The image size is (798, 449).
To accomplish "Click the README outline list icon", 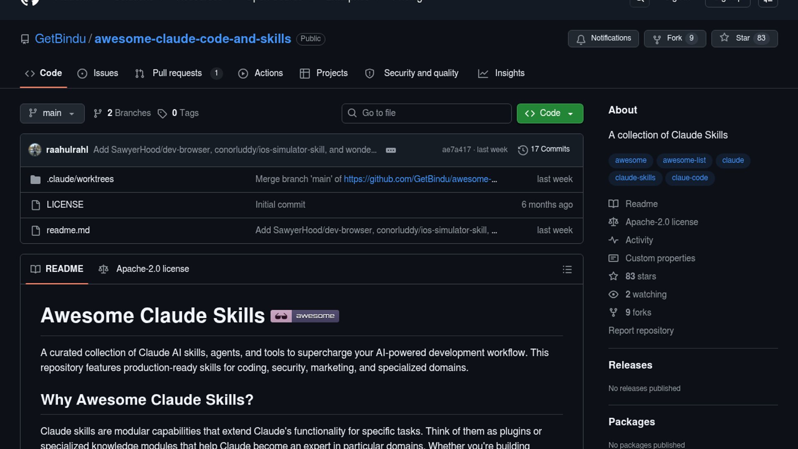I will click(x=567, y=269).
